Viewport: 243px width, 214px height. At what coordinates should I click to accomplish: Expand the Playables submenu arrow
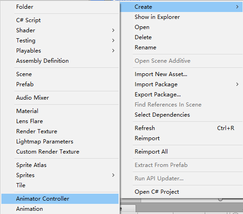tap(113, 51)
